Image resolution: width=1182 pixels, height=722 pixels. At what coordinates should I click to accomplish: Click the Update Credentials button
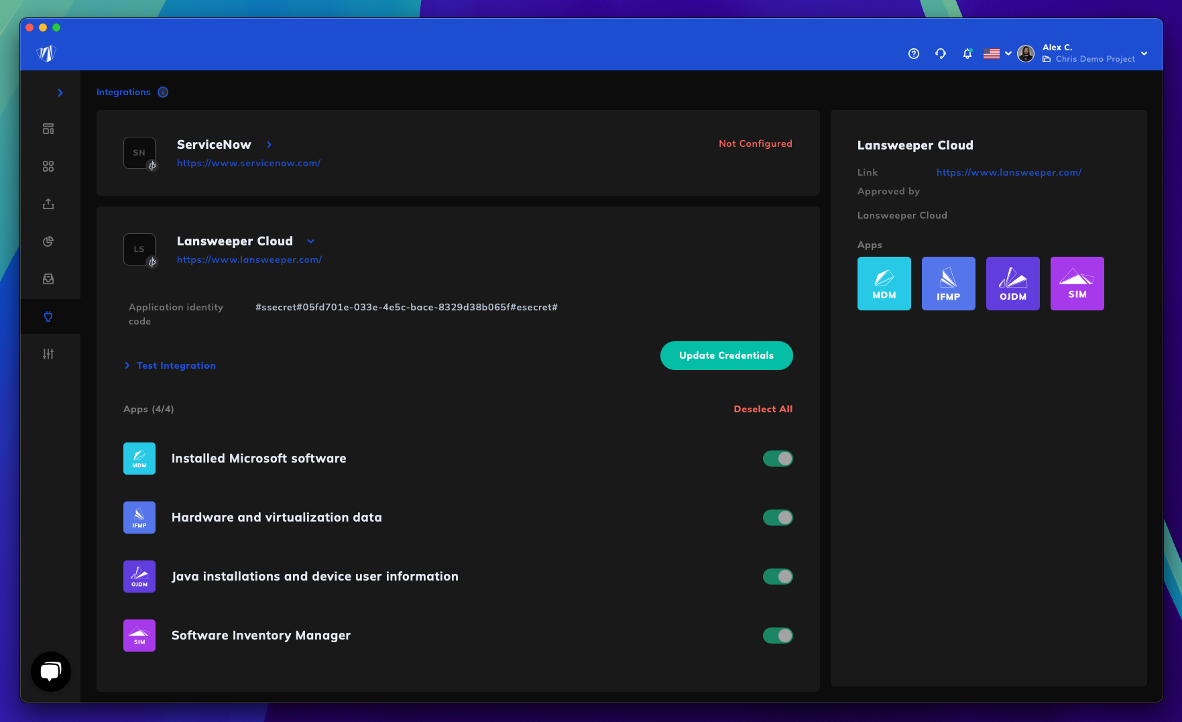coord(727,355)
